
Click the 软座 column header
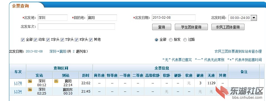click(x=189, y=75)
